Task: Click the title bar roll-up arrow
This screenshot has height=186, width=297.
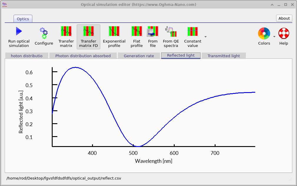Action: click(272, 5)
